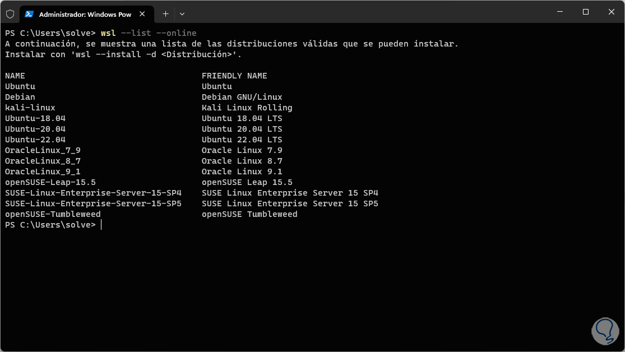This screenshot has height=352, width=625.
Task: Click 'Debian GNU/Linux' friendly name
Action: pos(242,98)
